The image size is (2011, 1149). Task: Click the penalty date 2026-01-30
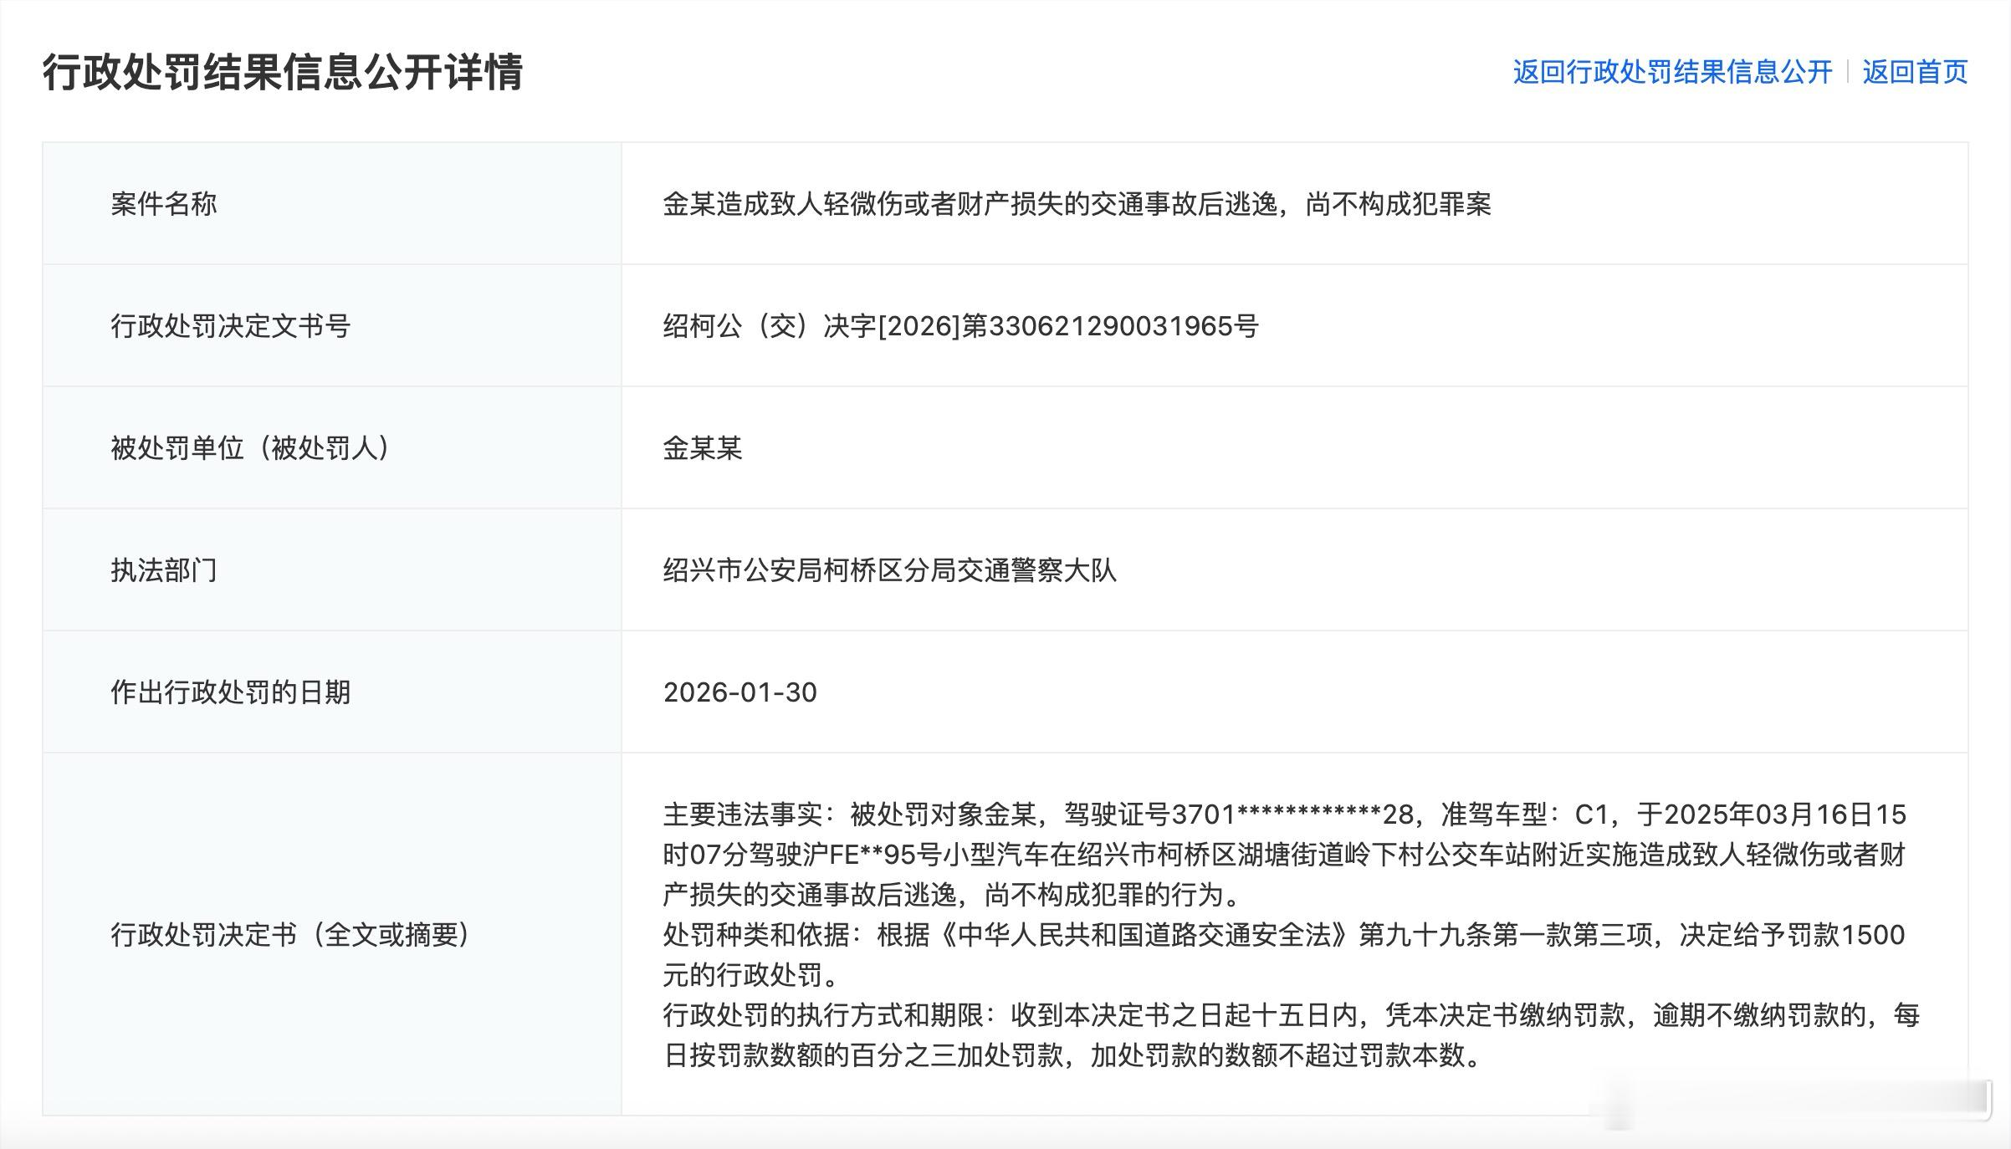pyautogui.click(x=741, y=692)
